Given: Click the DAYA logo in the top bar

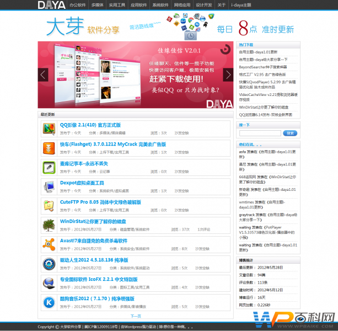Looking at the screenshot, I should tap(52, 5).
